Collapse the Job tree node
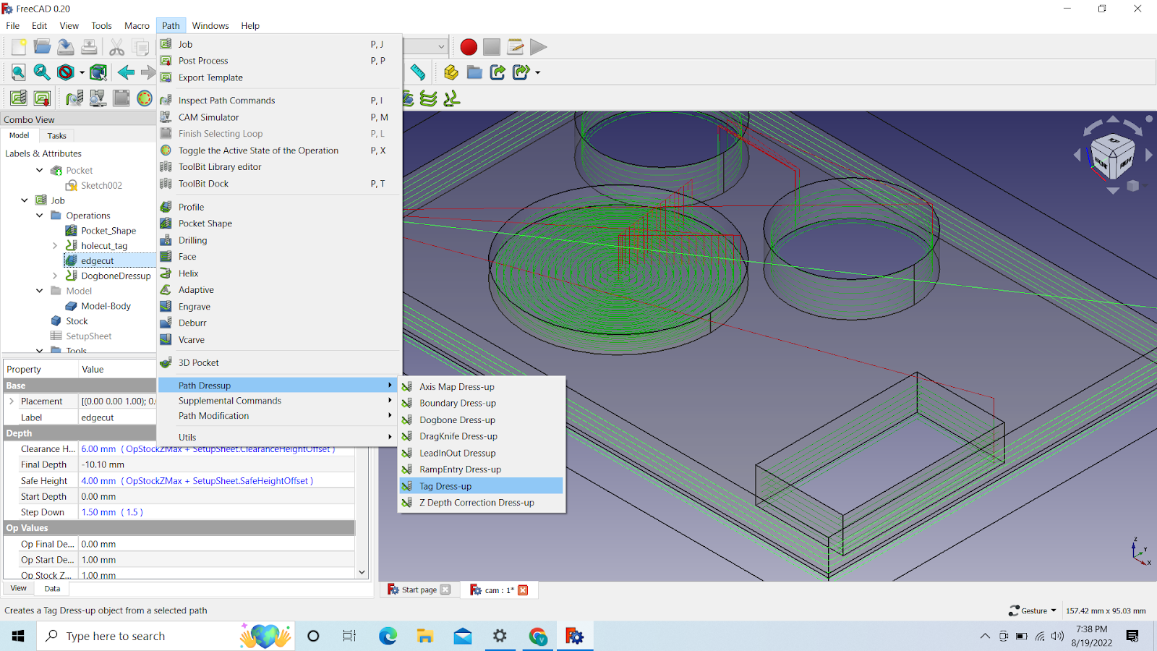The width and height of the screenshot is (1157, 651). 25,200
